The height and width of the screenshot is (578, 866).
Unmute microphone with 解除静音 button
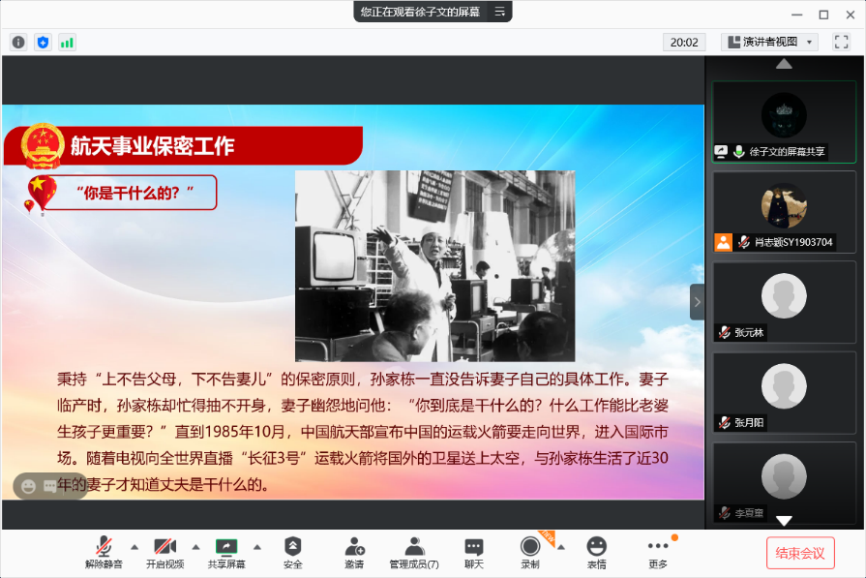(x=104, y=552)
